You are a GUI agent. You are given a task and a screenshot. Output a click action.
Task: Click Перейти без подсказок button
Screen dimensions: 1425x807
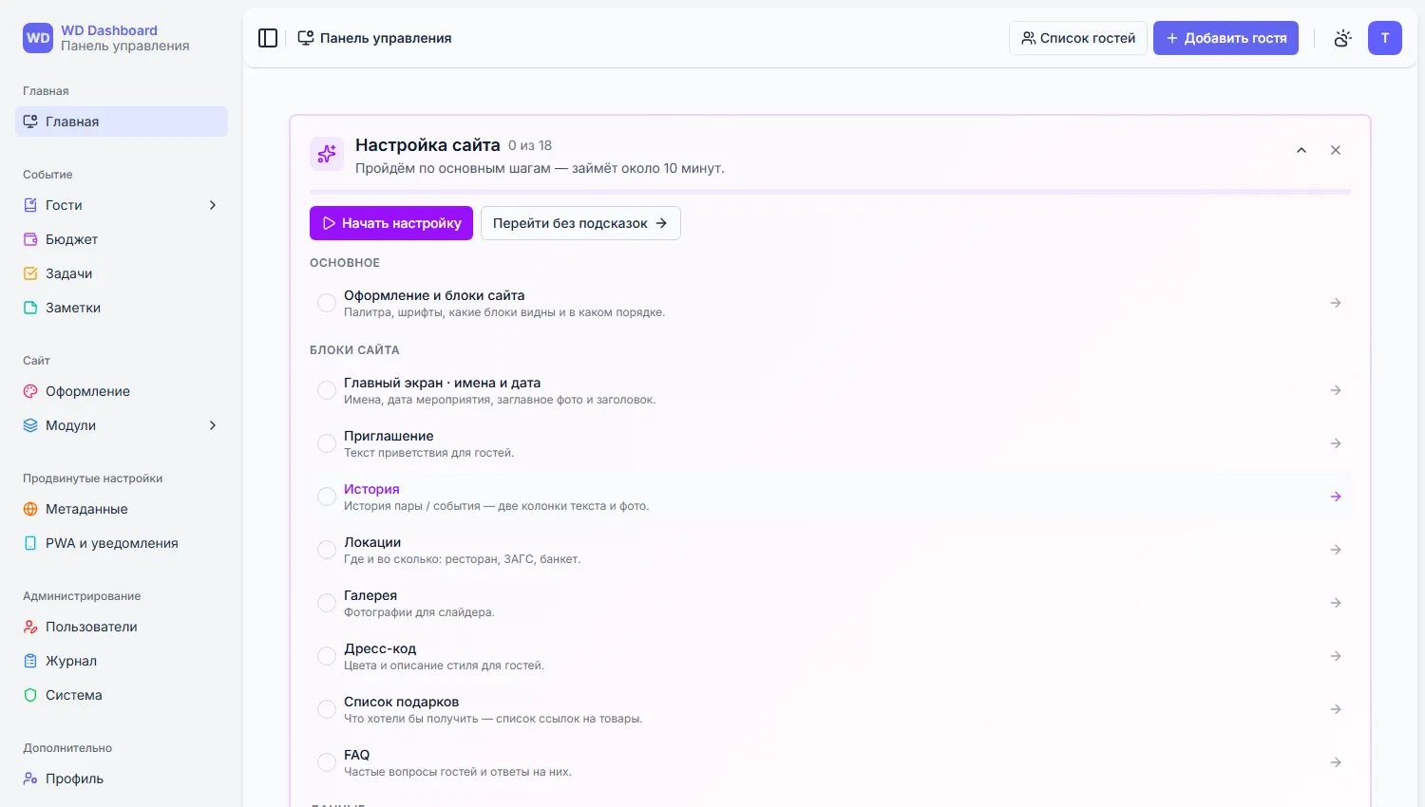click(x=580, y=223)
